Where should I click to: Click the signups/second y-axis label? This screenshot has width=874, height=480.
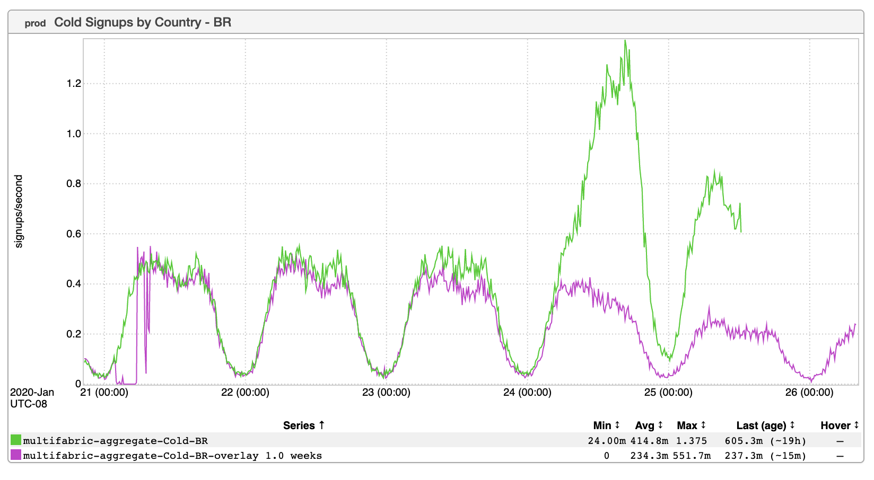[19, 211]
